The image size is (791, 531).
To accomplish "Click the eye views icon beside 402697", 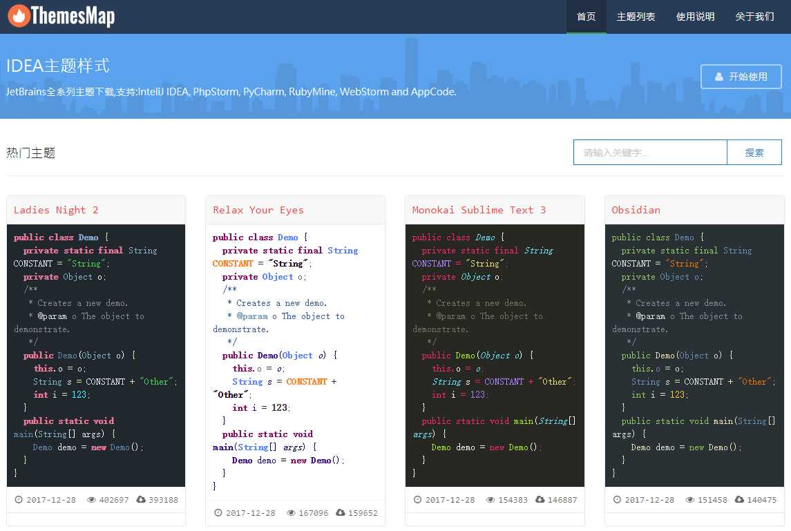I will pyautogui.click(x=91, y=500).
